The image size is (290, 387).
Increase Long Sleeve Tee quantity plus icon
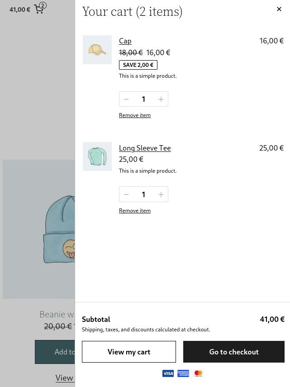pyautogui.click(x=161, y=194)
